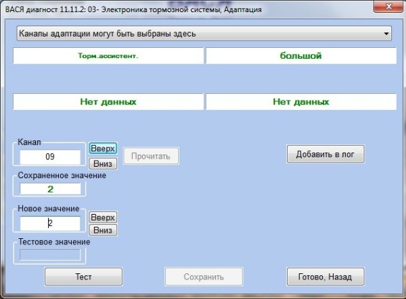
Task: Open the adaptation channels dropdown
Action: (x=204, y=34)
